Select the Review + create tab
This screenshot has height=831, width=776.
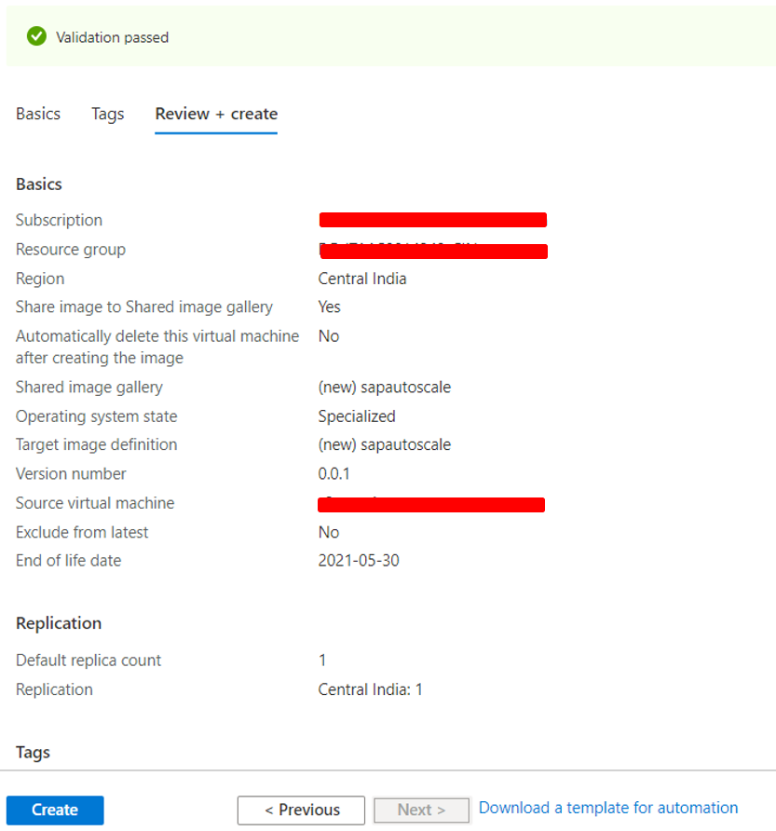(x=216, y=114)
